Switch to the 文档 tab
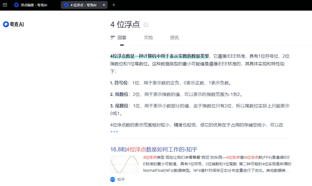This screenshot has height=186, width=312. coord(148,38)
